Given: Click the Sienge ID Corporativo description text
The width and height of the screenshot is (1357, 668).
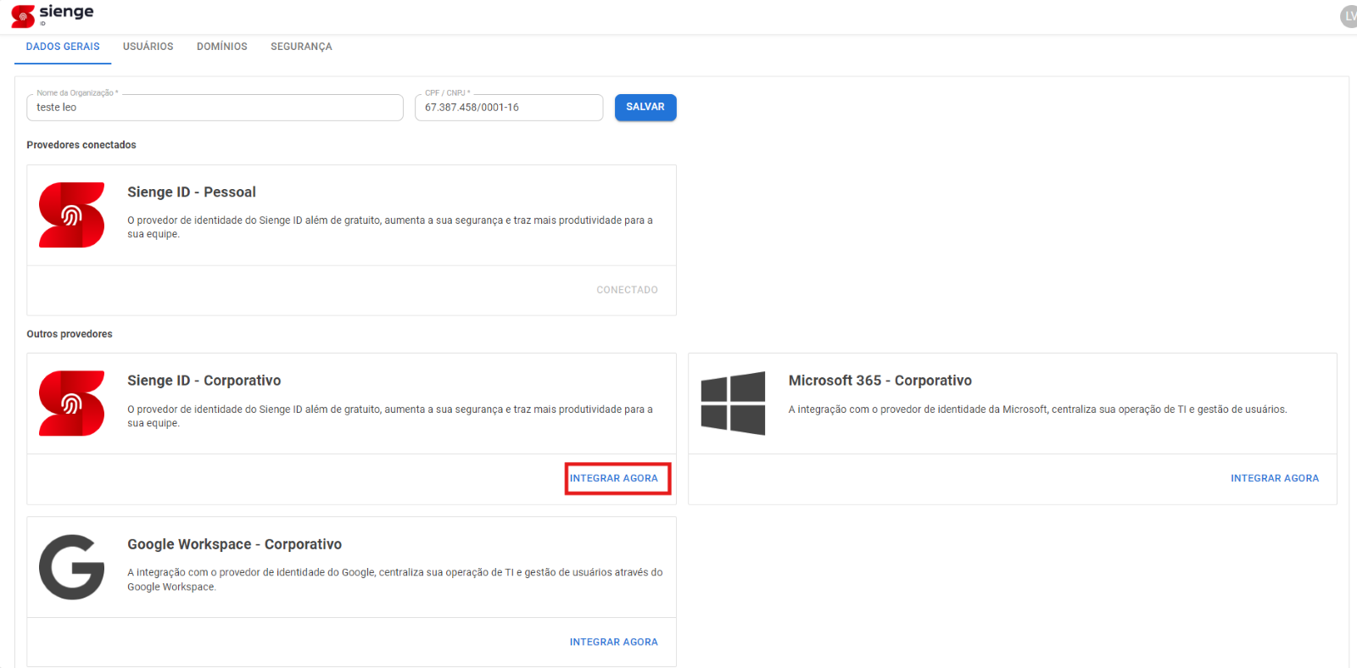Looking at the screenshot, I should [390, 416].
